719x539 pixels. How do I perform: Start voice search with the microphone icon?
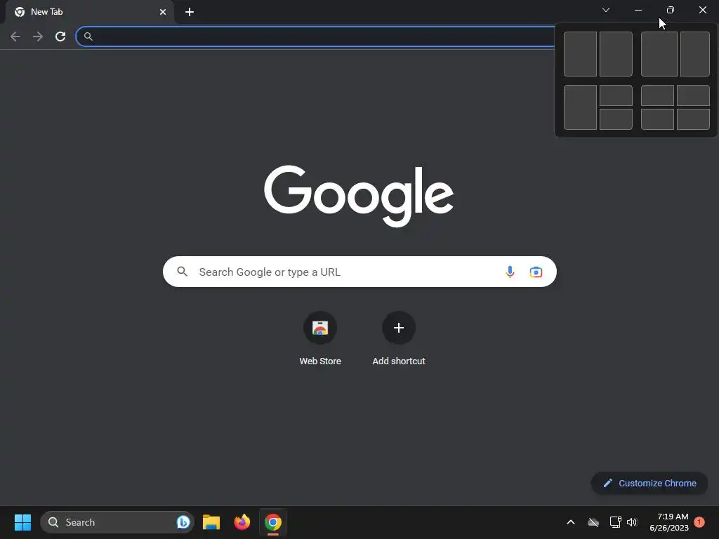pyautogui.click(x=510, y=272)
